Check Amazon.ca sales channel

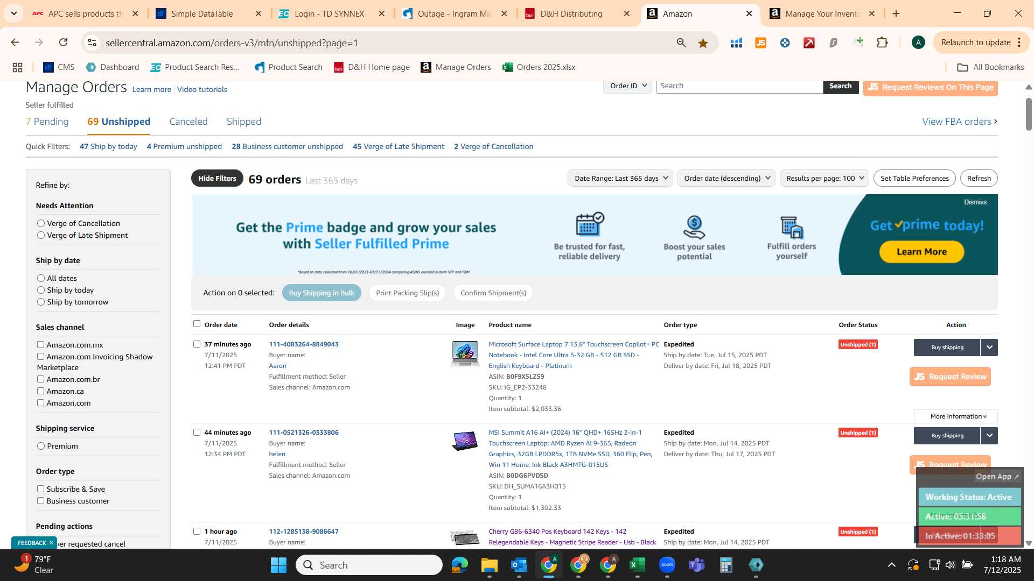pos(40,391)
